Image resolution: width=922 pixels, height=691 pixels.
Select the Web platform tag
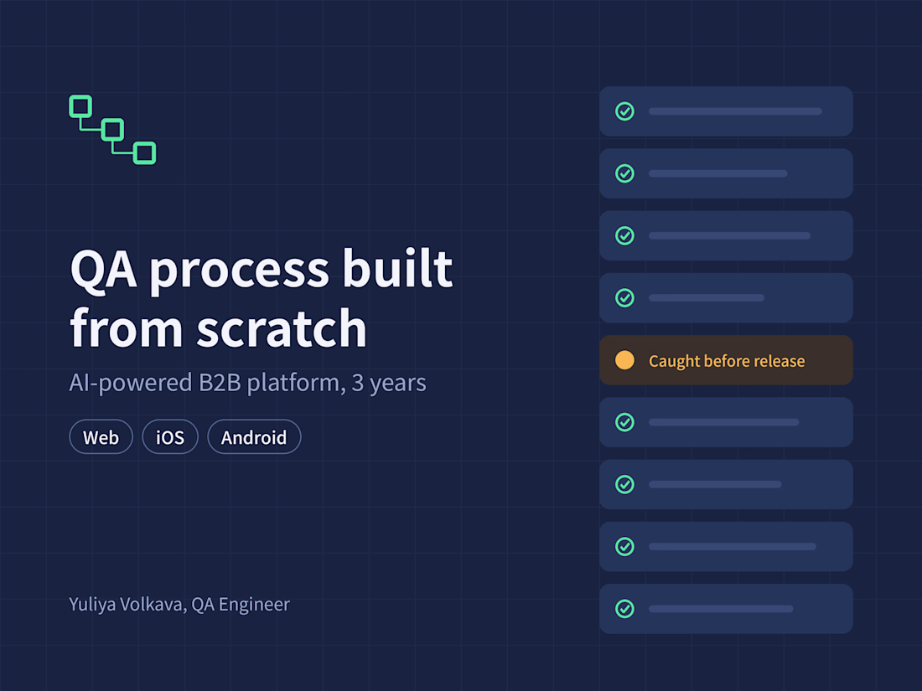pos(101,436)
